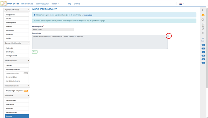This screenshot has width=208, height=118.
Task: Open the BEHEER dropdown menu
Action: click(x=55, y=4)
